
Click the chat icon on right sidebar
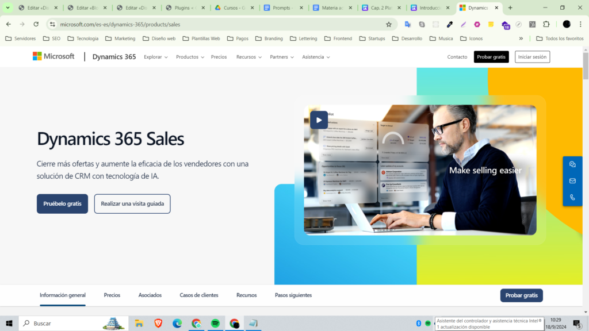(572, 164)
